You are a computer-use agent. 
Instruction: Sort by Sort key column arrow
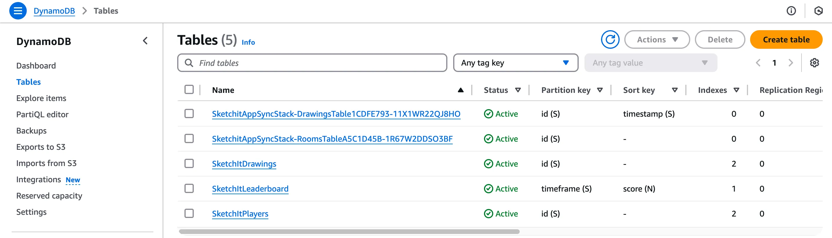click(x=674, y=90)
